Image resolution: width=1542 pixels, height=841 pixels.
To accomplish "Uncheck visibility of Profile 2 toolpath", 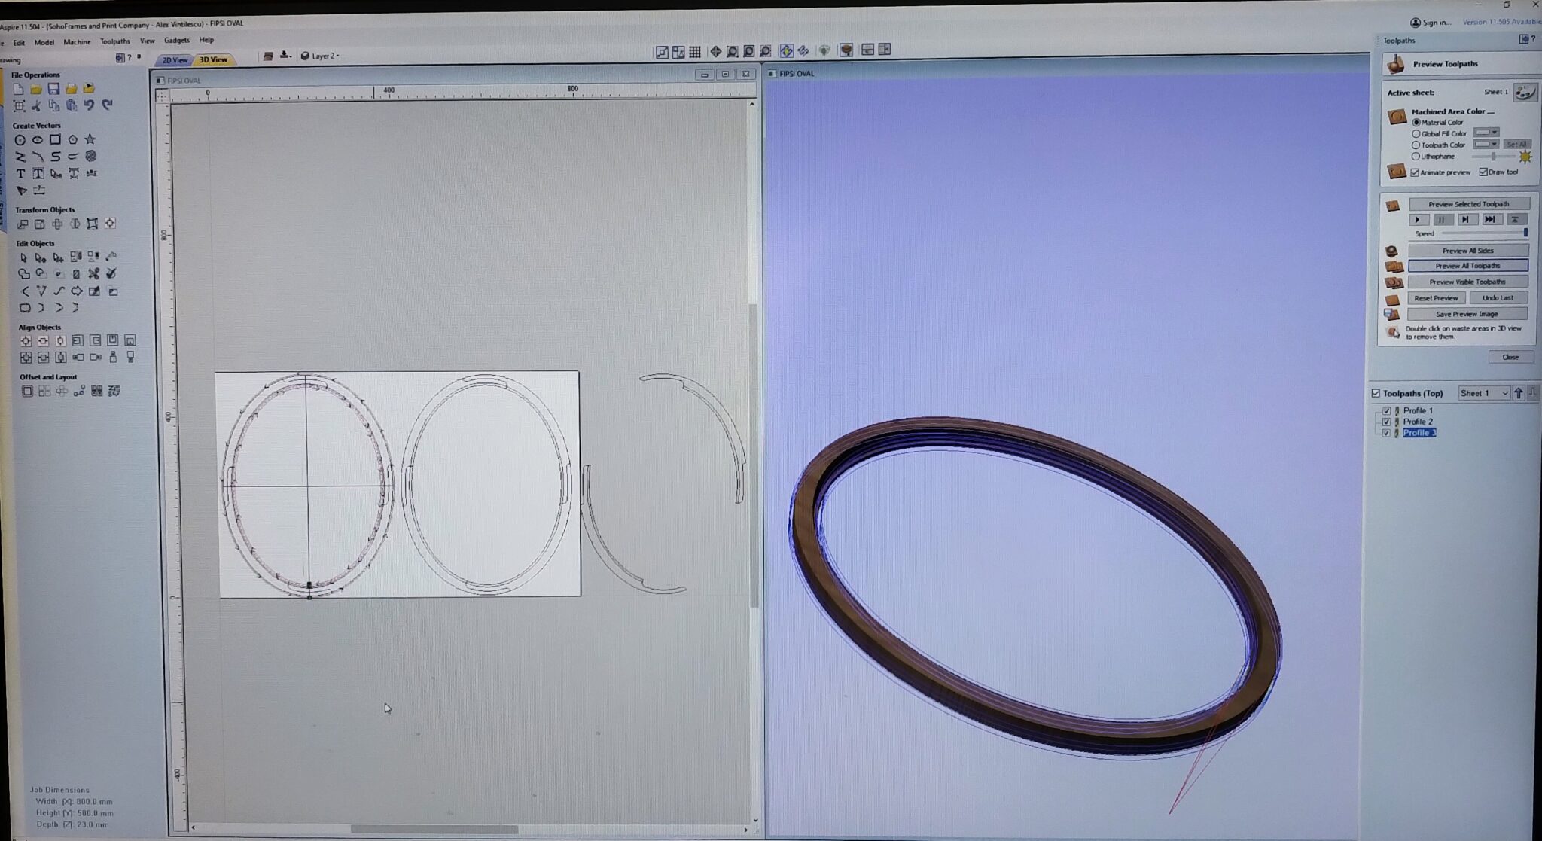I will [x=1387, y=422].
